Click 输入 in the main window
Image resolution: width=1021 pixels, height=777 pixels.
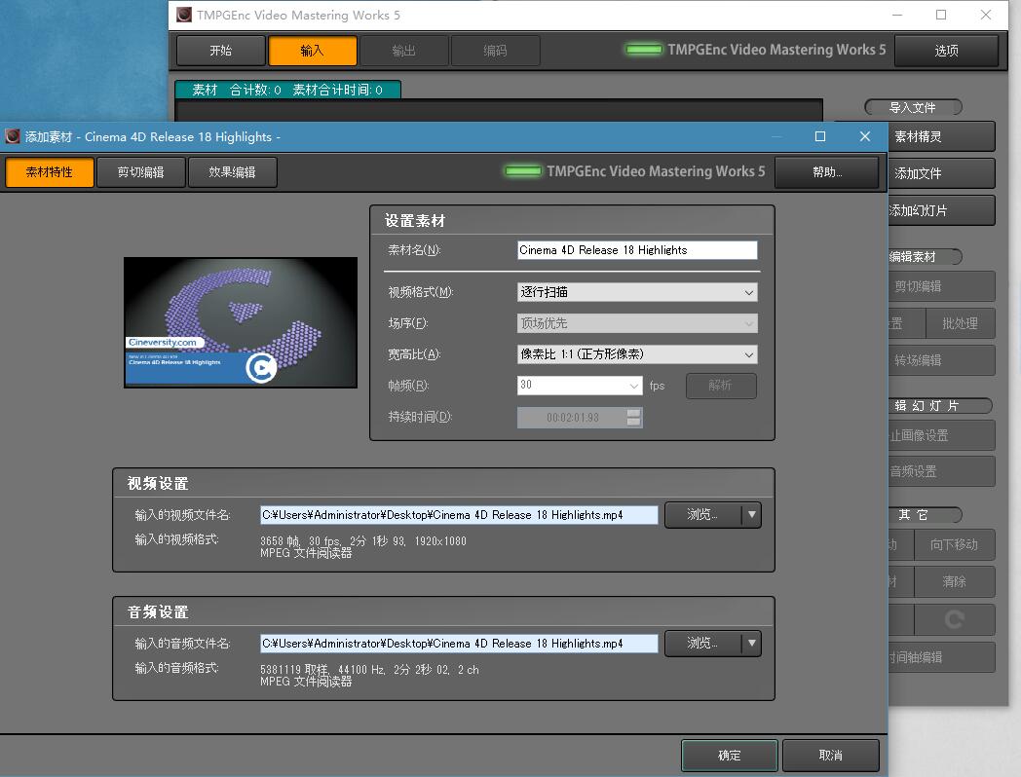click(x=312, y=51)
